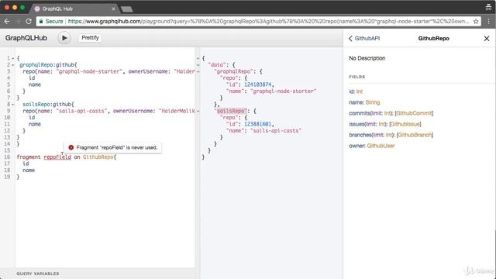Open the Int type of id field
Image resolution: width=496 pixels, height=279 pixels.
pyautogui.click(x=360, y=91)
